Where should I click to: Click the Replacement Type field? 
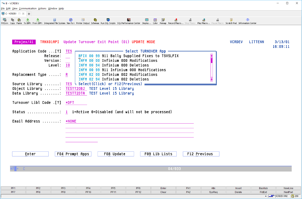pyautogui.click(x=67, y=75)
